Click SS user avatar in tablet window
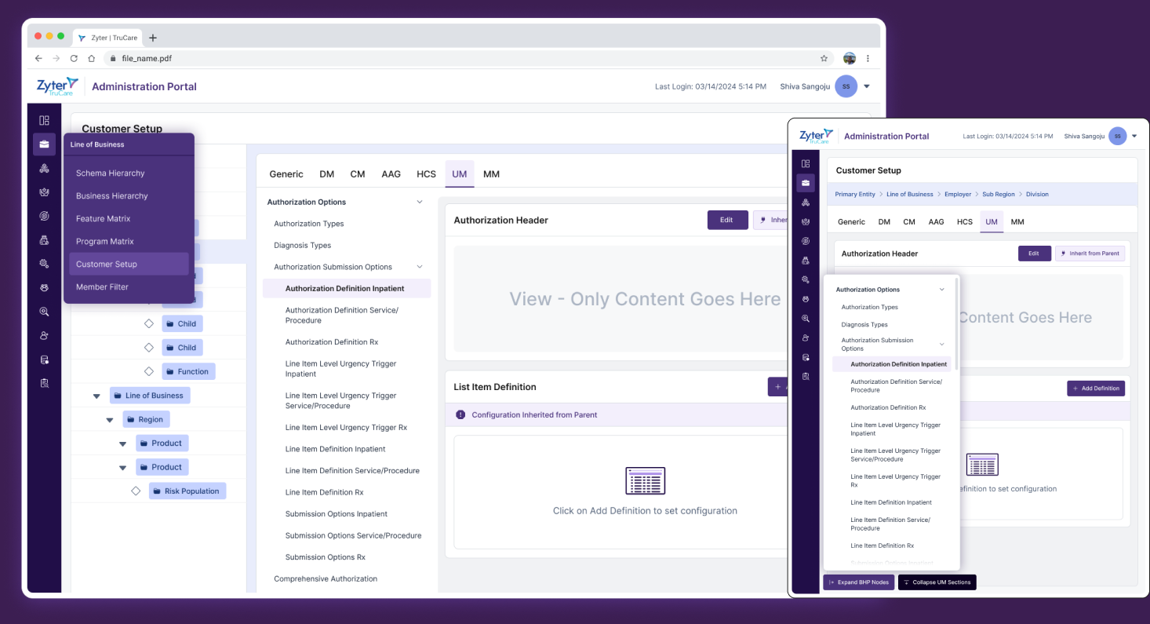 pyautogui.click(x=1117, y=136)
